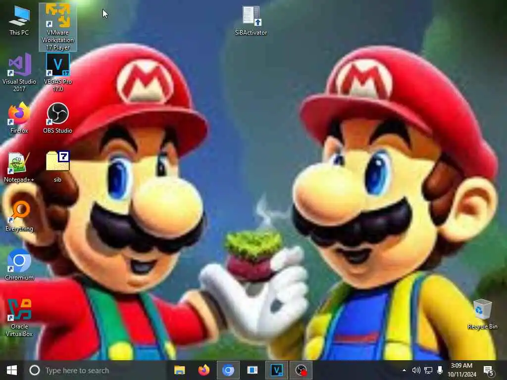
Task: Select the Firefox desktop shortcut
Action: (x=19, y=118)
